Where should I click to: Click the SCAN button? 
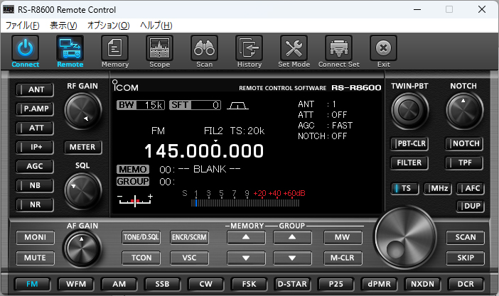pos(466,237)
